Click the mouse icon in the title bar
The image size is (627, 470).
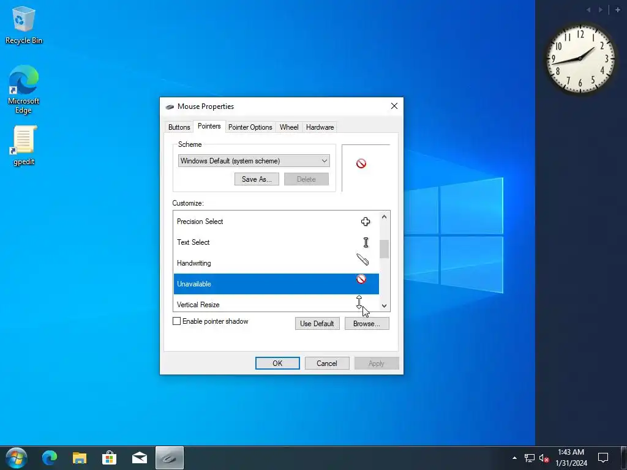coord(170,106)
